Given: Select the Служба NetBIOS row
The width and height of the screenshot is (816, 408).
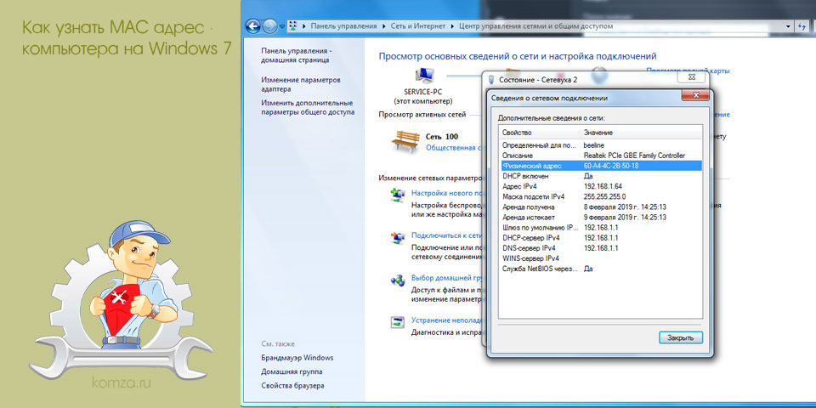Looking at the screenshot, I should click(601, 269).
